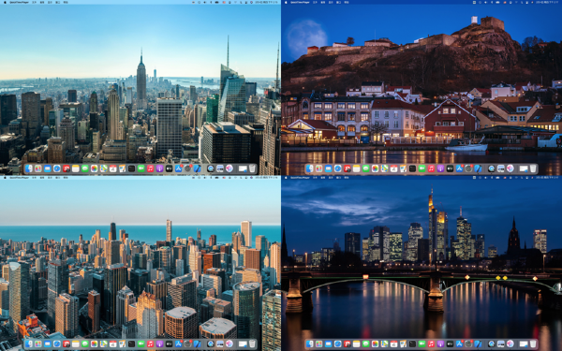The height and width of the screenshot is (351, 562).
Task: Click the menu bar clock on moonlit castle desktop
Action: pos(547,2)
